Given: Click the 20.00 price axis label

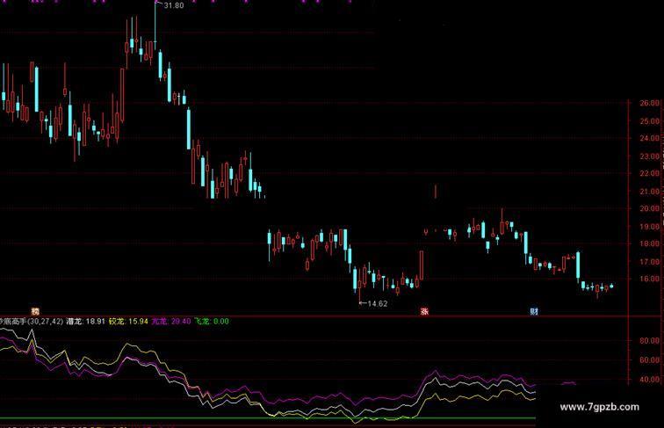Looking at the screenshot, I should pos(650,208).
